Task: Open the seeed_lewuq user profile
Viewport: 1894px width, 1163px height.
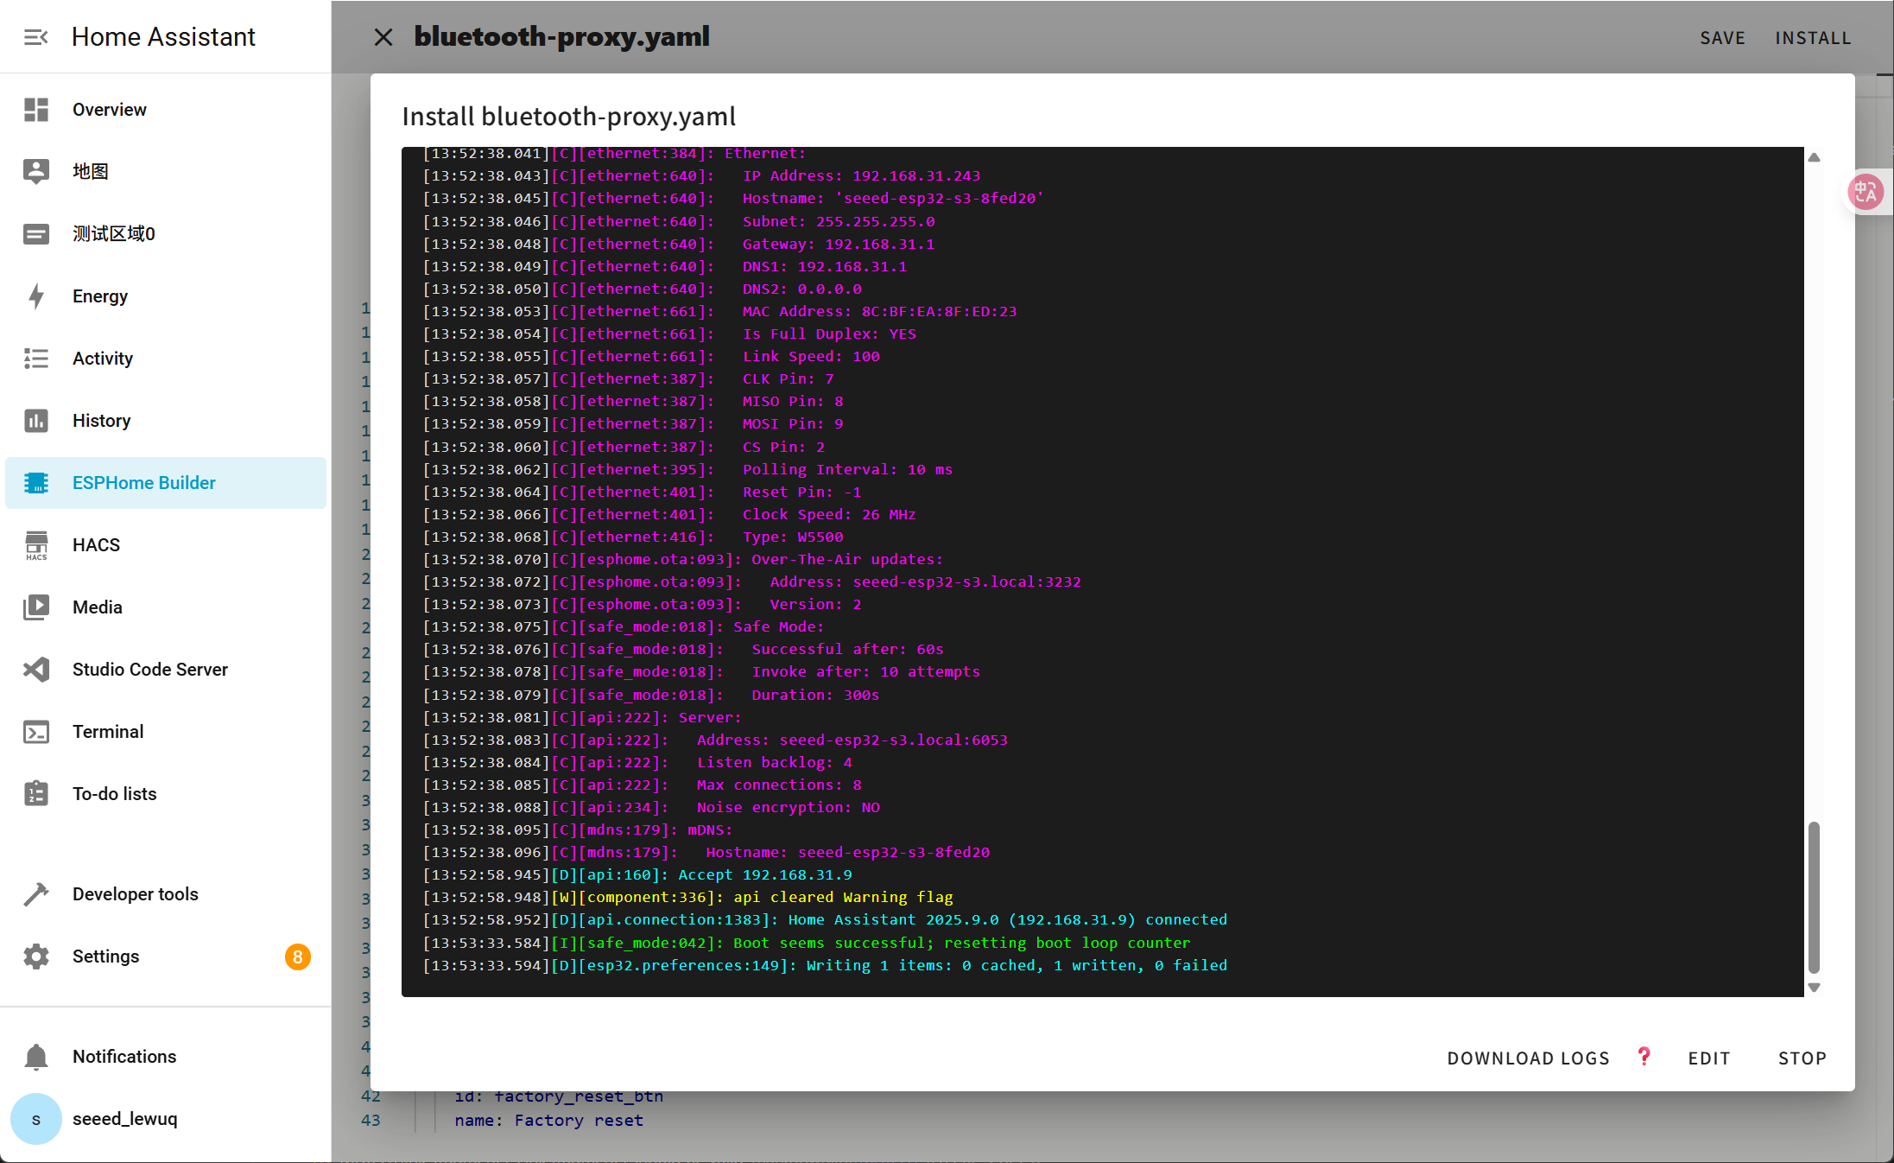Action: tap(124, 1119)
